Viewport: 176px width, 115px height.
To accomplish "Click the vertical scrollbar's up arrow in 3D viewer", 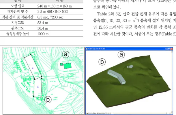I will point(172,51).
